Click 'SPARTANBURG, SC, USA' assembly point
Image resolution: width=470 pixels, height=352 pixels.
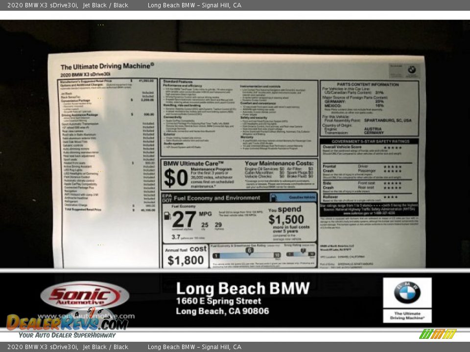[x=388, y=120]
